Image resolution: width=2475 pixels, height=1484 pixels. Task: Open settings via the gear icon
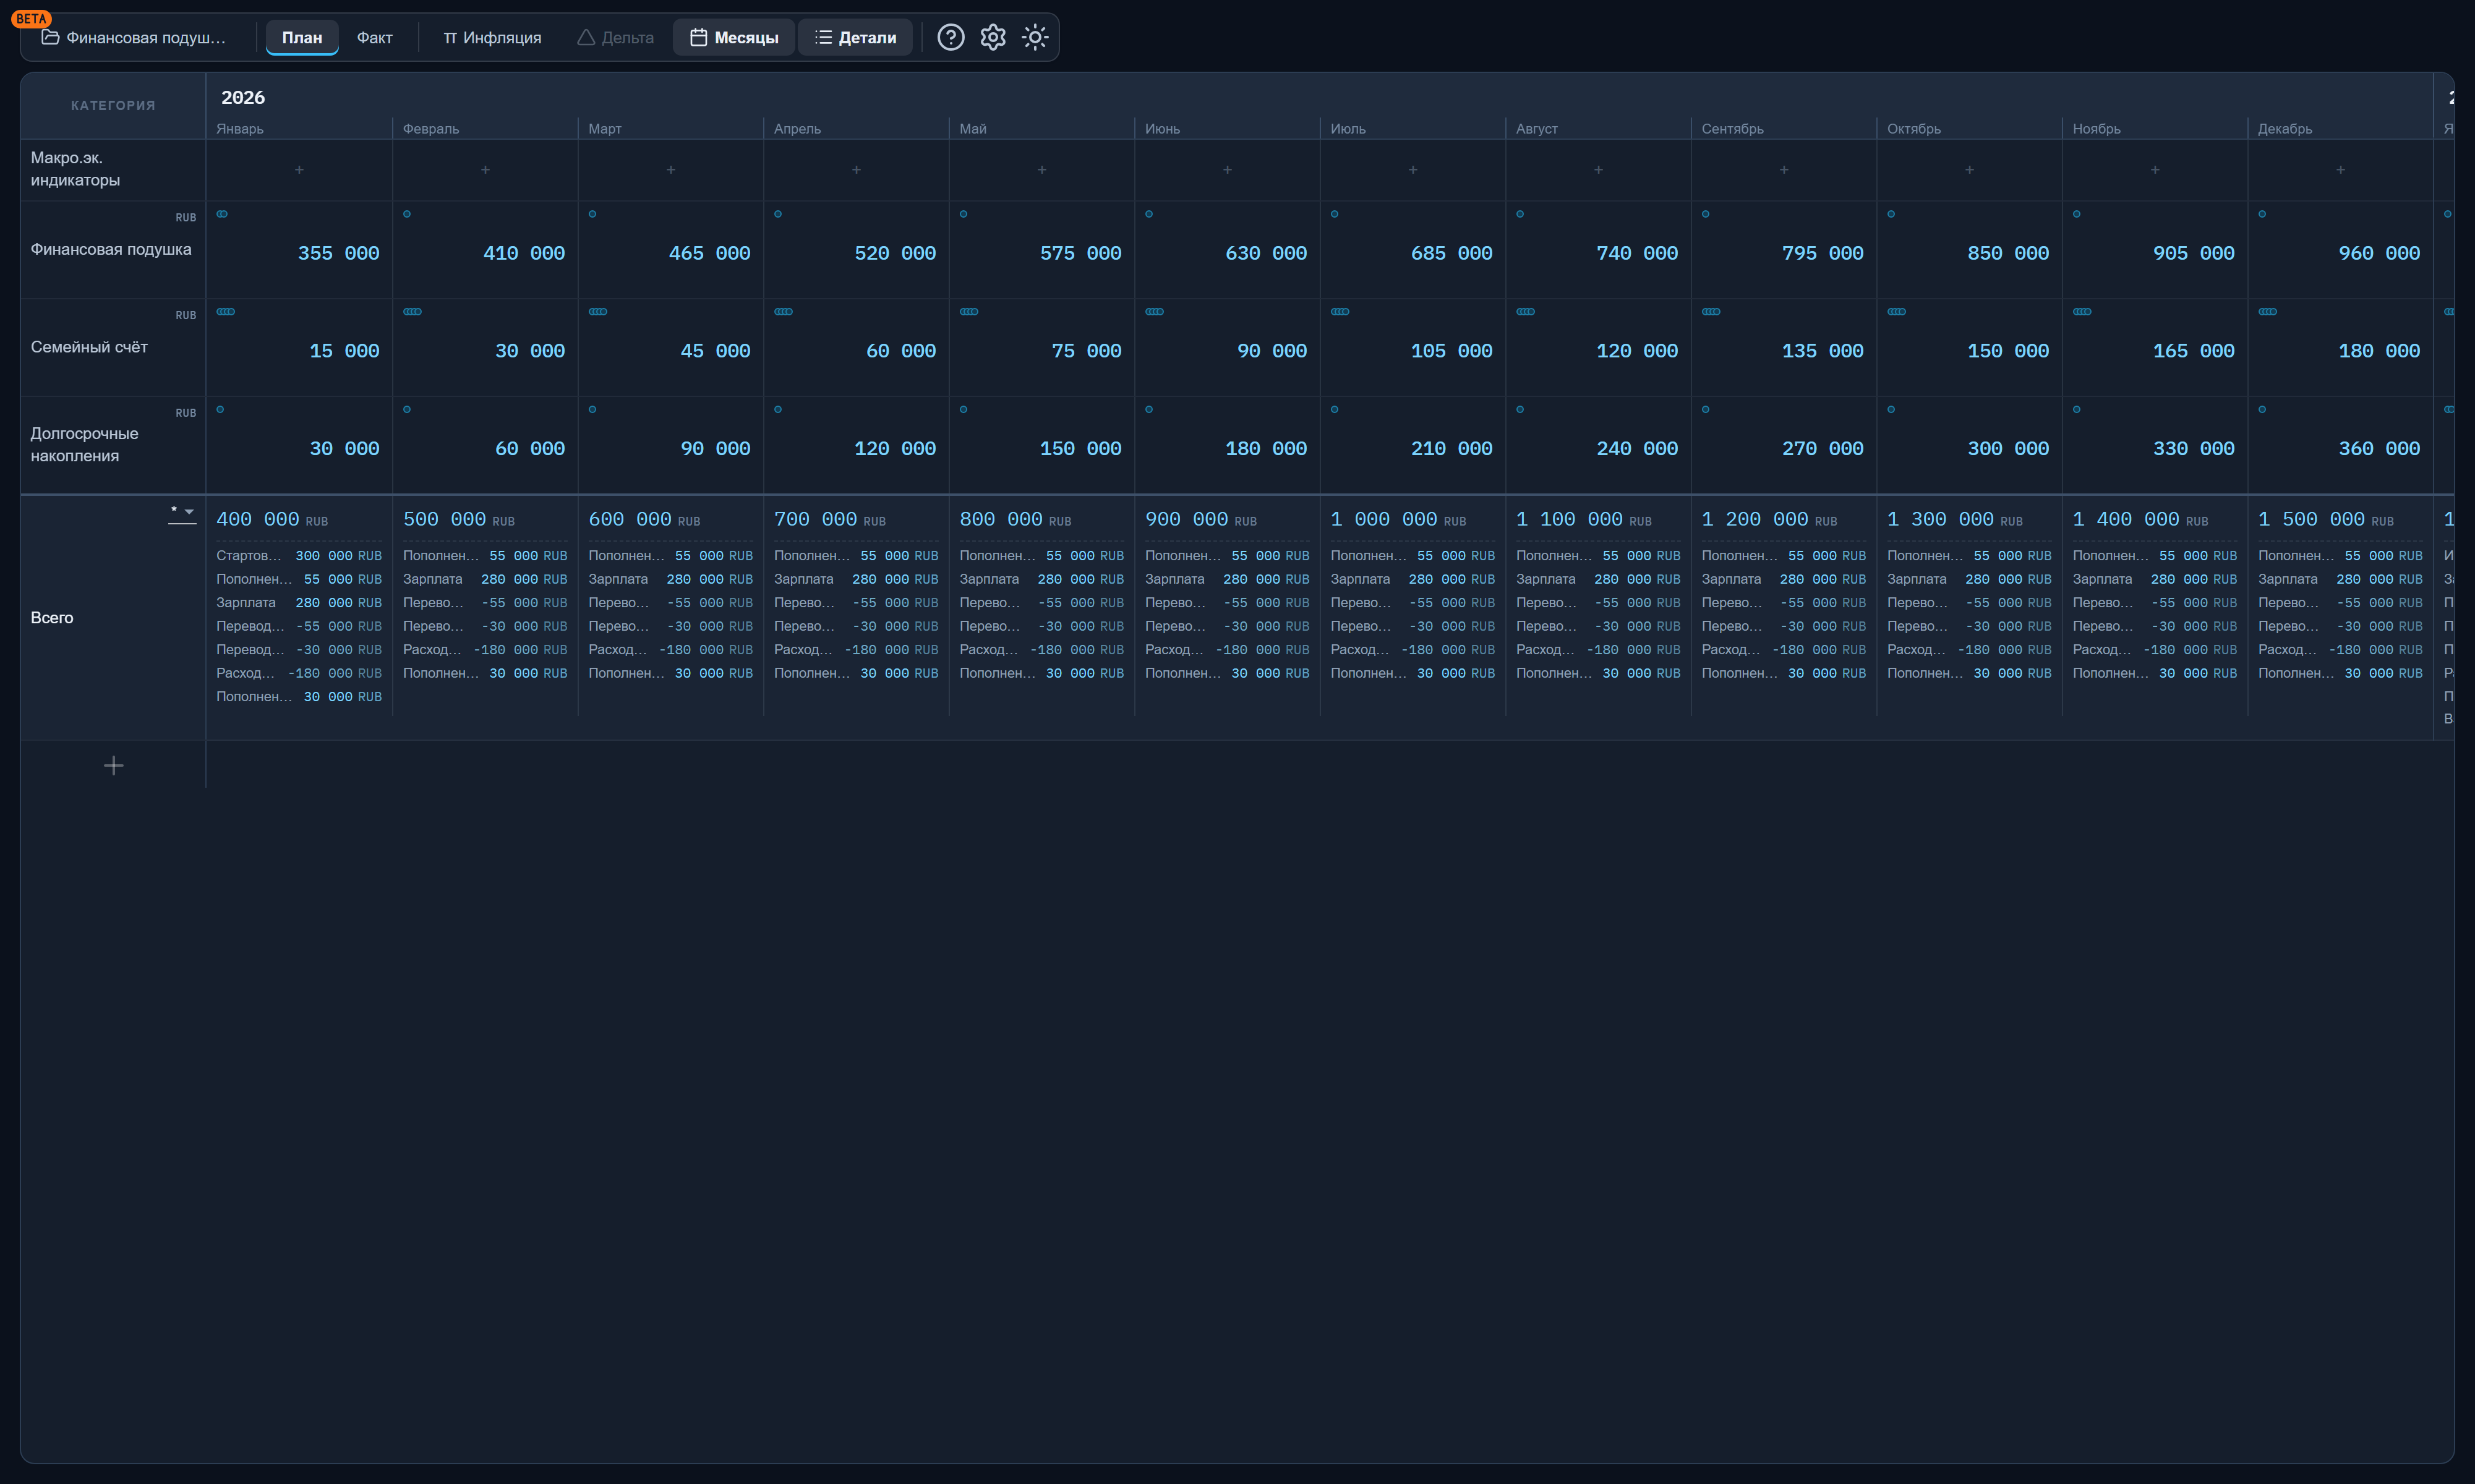pos(992,38)
